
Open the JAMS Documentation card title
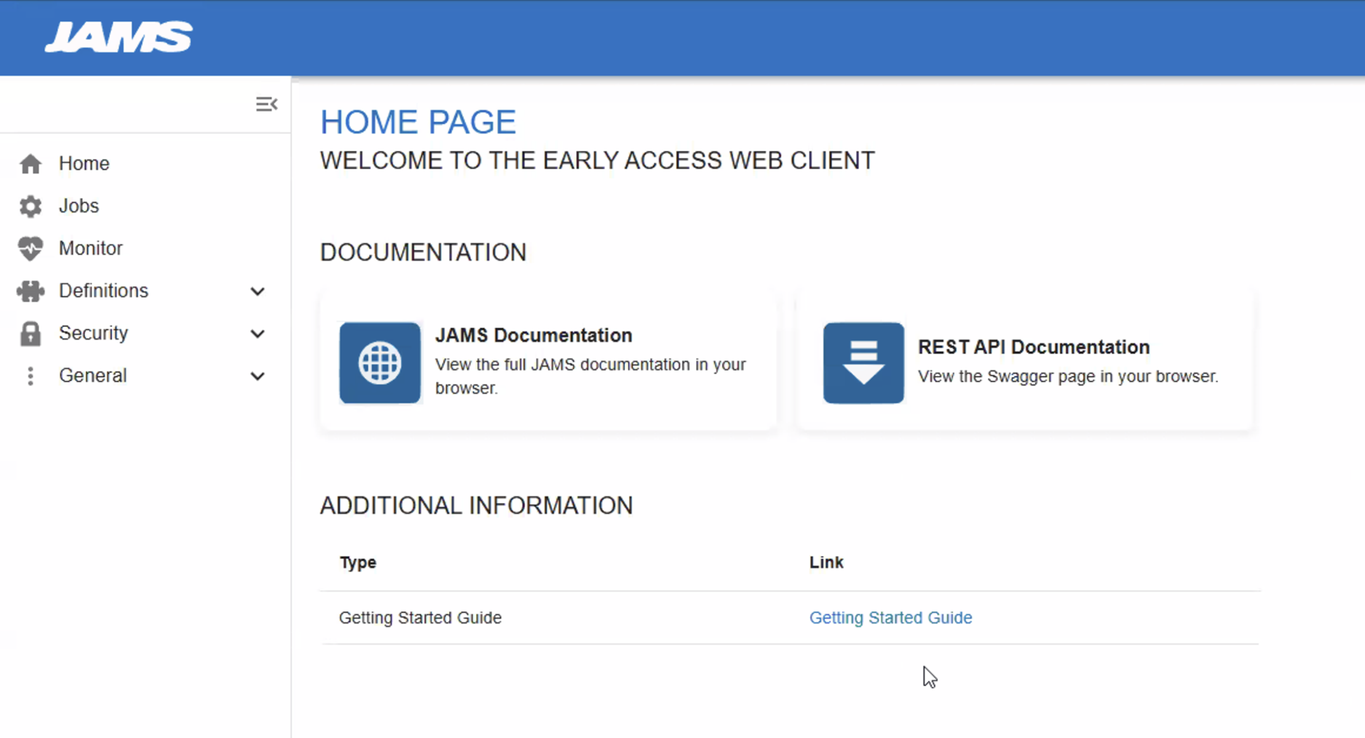pos(534,335)
